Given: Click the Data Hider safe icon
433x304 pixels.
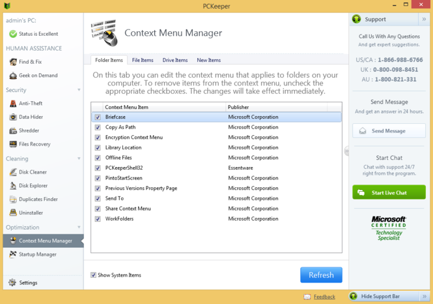Looking at the screenshot, I should coord(13,117).
